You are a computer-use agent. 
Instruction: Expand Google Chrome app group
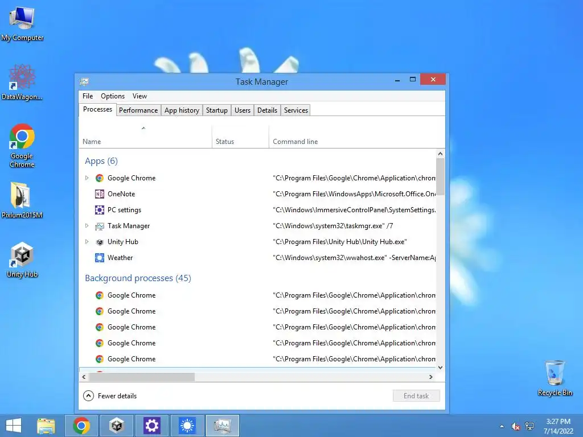(x=87, y=178)
